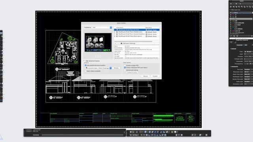Click the sheet preview thumbnail in the dialog
The height and width of the screenshot is (142, 253).
(98, 43)
